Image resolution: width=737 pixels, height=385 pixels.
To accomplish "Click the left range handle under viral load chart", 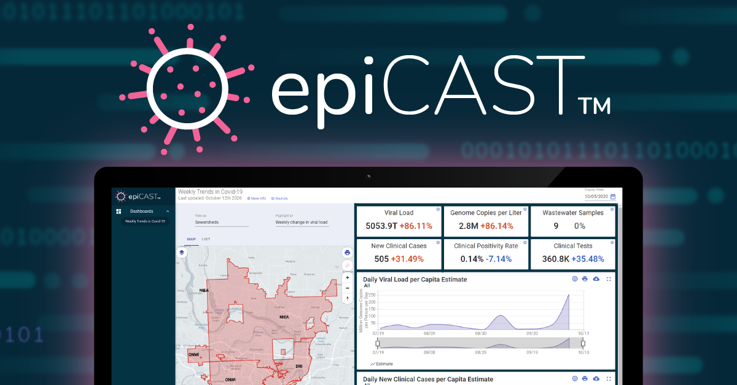I will tap(378, 343).
